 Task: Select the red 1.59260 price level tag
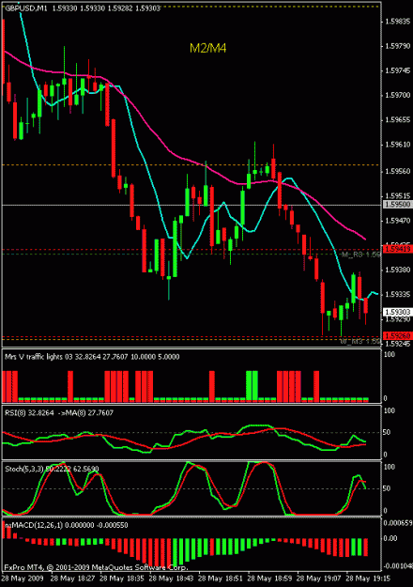point(398,335)
